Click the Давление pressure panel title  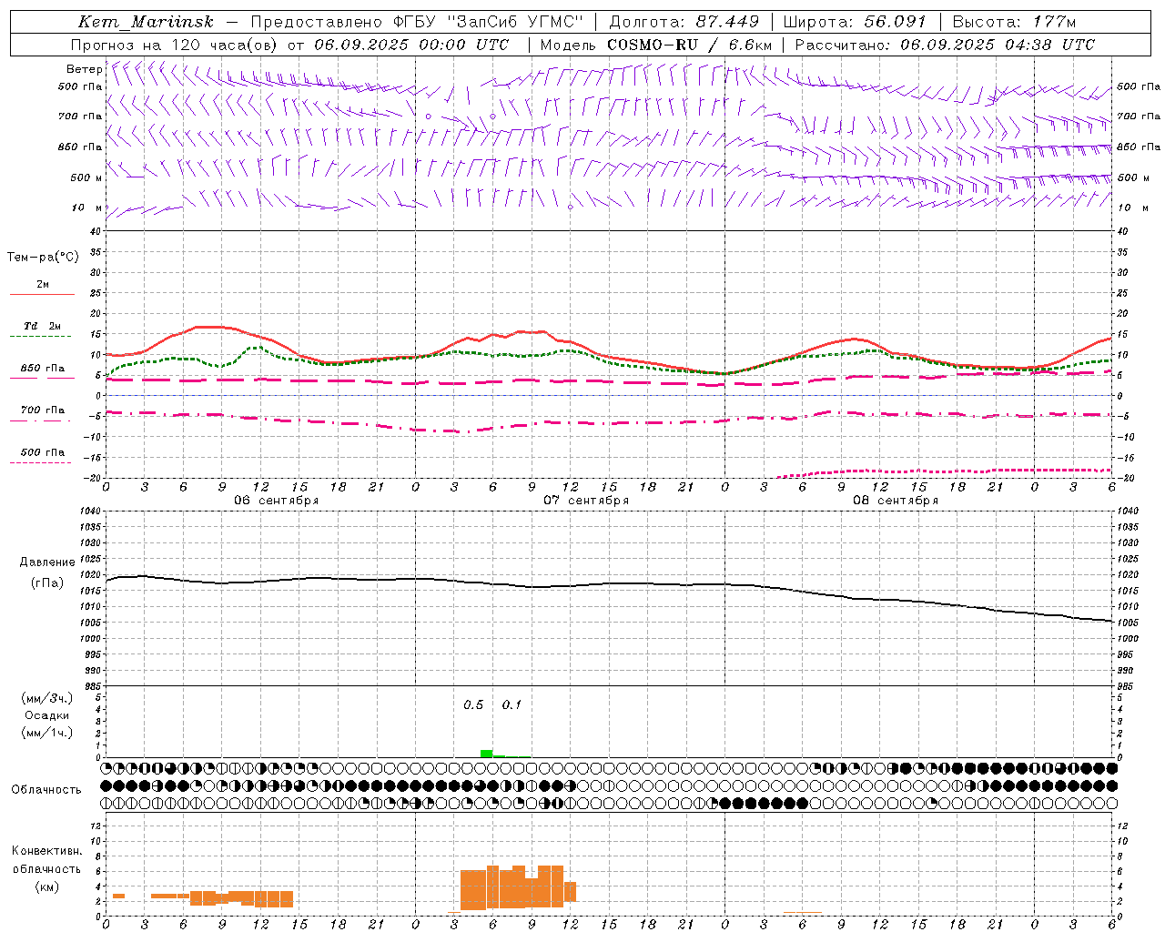47,562
